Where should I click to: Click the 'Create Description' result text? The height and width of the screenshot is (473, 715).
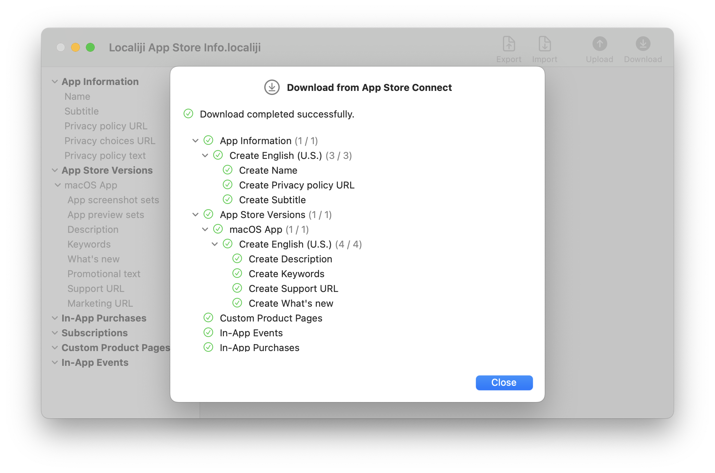pyautogui.click(x=291, y=259)
